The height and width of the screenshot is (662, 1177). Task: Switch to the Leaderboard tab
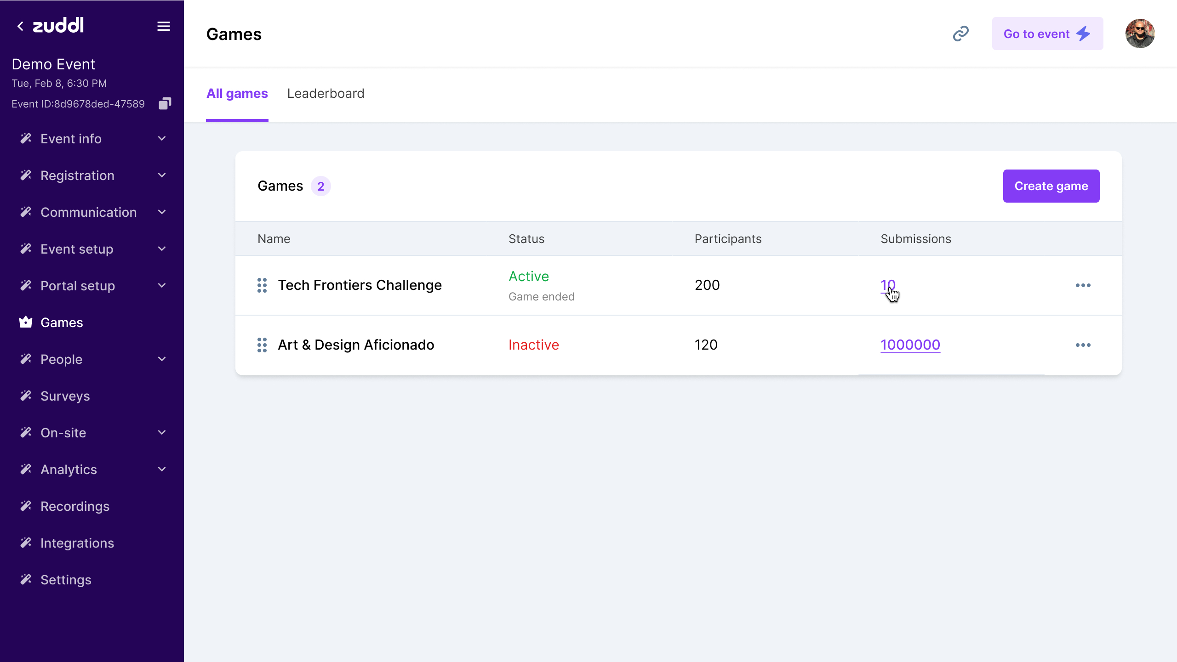click(326, 93)
